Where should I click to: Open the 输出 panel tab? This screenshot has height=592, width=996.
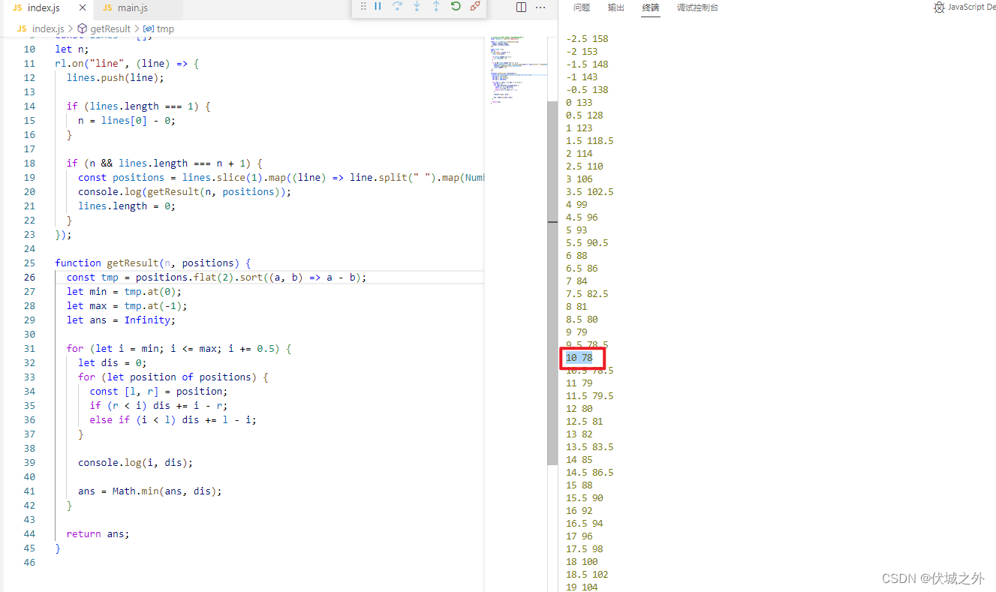(x=616, y=8)
